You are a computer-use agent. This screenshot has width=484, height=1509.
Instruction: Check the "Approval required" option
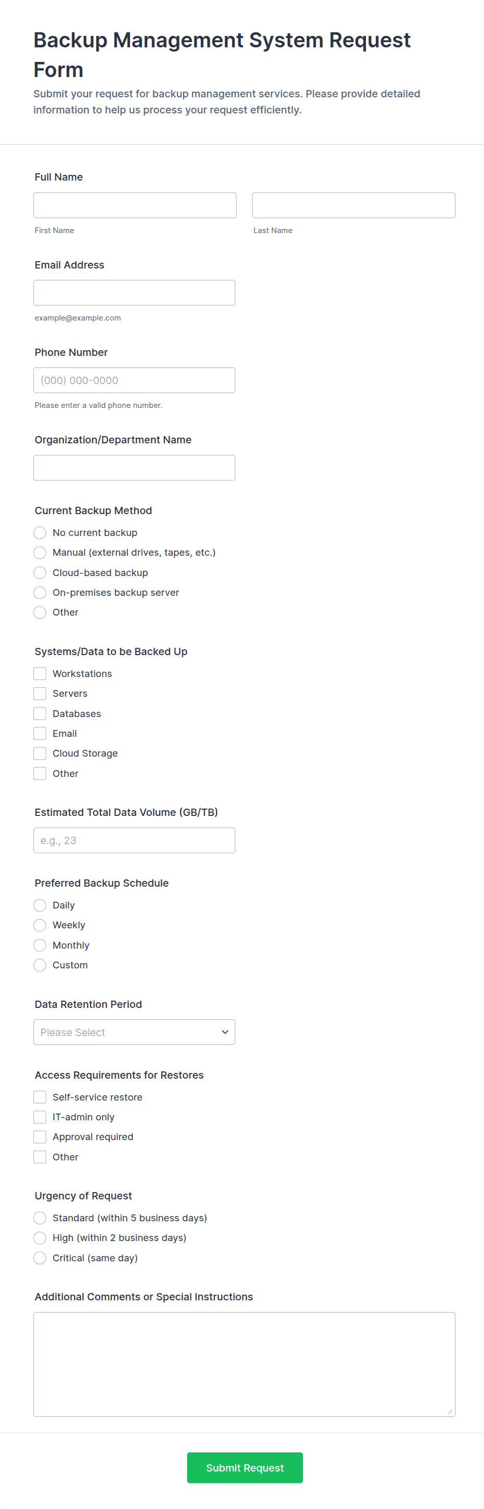pyautogui.click(x=39, y=1136)
